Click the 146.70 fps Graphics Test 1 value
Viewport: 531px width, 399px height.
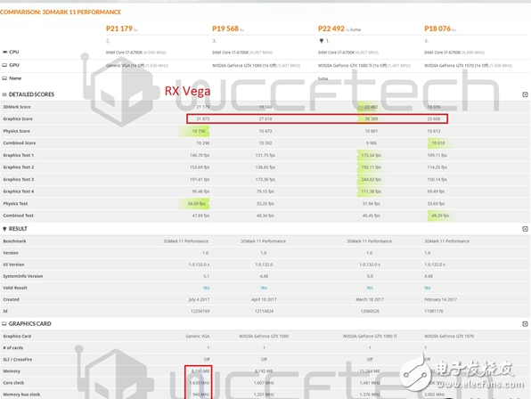[200, 155]
